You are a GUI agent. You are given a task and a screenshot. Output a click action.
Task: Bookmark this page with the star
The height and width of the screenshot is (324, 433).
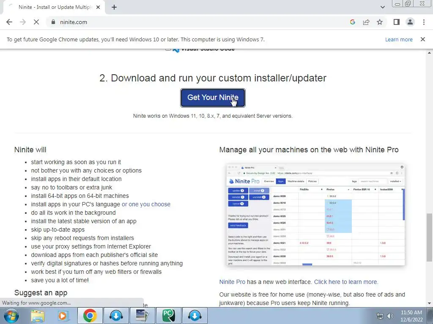pos(380,22)
